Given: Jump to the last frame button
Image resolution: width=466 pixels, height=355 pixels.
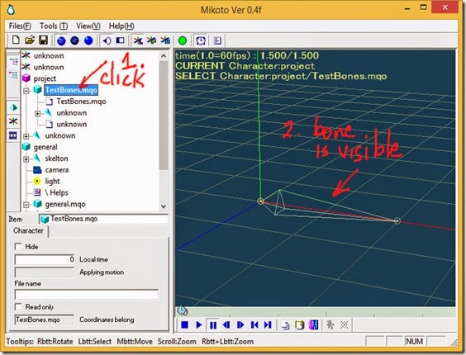Looking at the screenshot, I should coord(268,325).
